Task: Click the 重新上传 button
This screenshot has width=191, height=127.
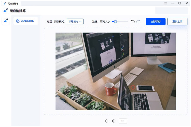Action: click(177, 22)
